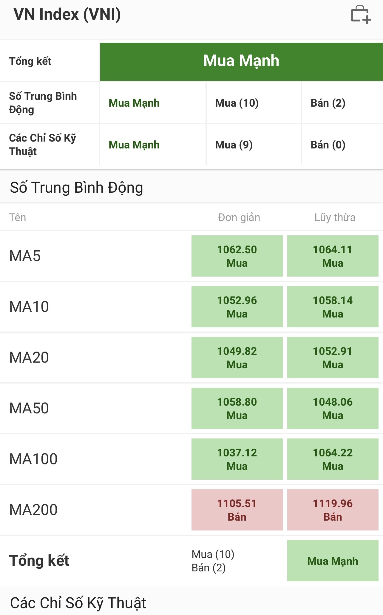
Task: Tap the green Mua Mạnh summary banner
Action: tap(241, 62)
